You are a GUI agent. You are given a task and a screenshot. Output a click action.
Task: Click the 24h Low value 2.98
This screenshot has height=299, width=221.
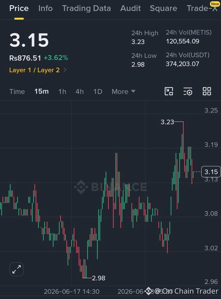coord(138,65)
